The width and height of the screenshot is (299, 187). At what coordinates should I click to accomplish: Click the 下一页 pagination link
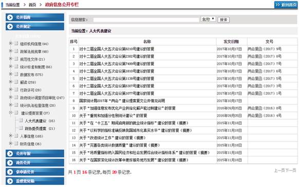tap(291, 171)
